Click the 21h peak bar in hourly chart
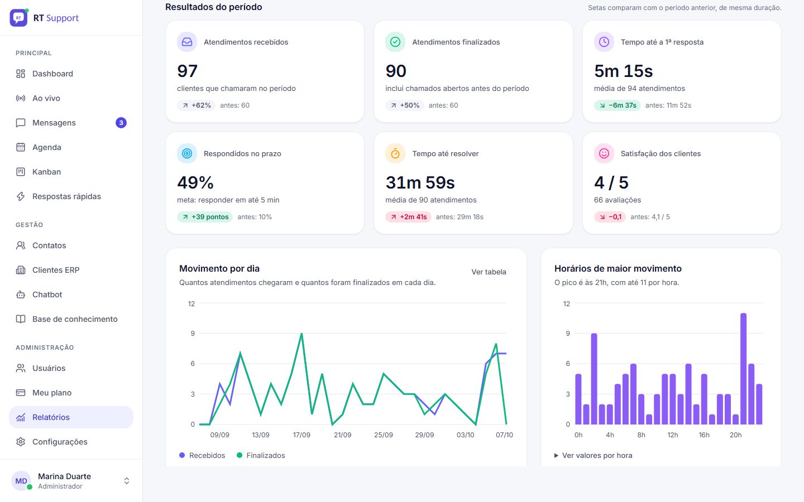 [743, 369]
